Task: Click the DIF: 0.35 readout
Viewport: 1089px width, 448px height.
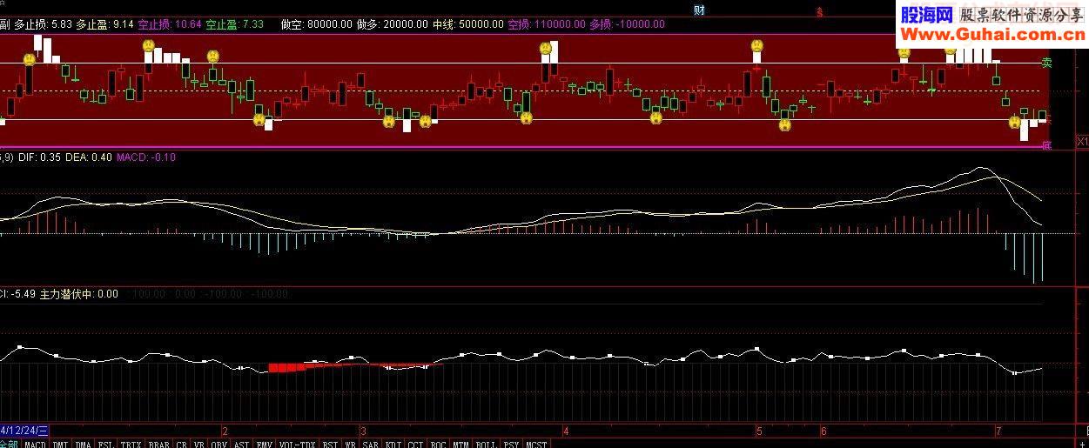Action: point(40,157)
